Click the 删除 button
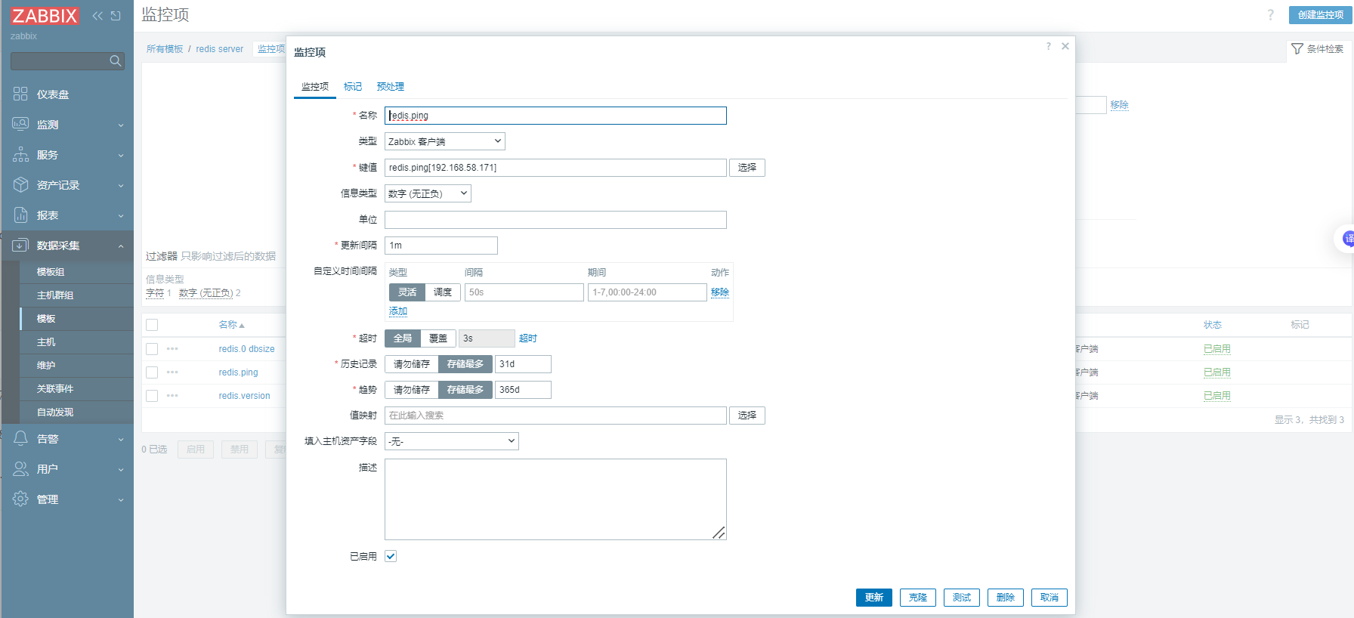The image size is (1354, 618). 1006,598
